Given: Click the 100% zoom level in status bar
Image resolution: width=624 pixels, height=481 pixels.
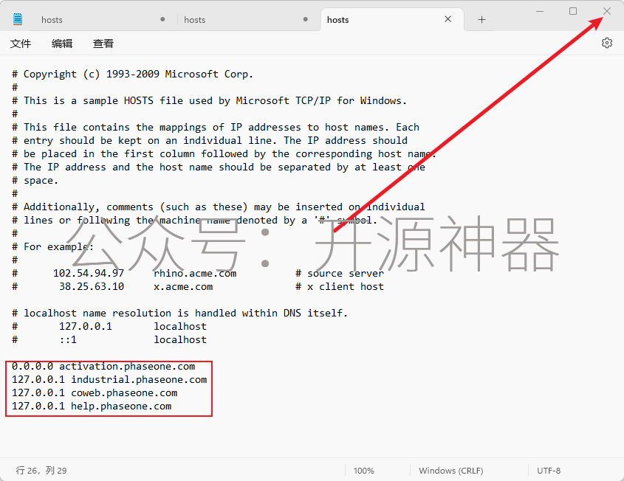Looking at the screenshot, I should pos(364,471).
